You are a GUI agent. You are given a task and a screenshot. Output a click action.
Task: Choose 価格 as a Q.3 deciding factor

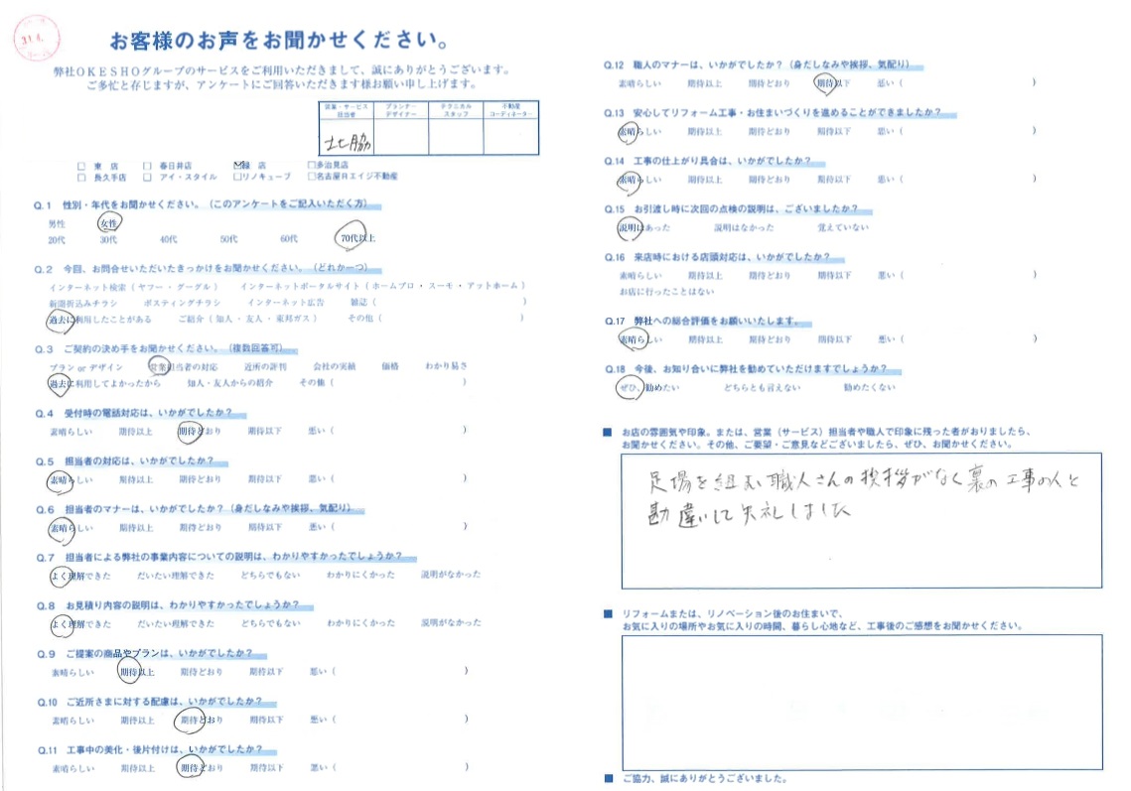[x=389, y=366]
